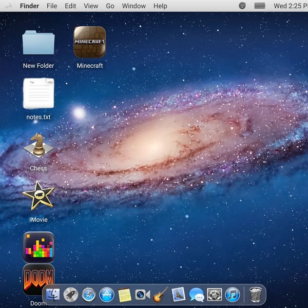Open the yellow Notes pad in the Dock

[x=125, y=295]
